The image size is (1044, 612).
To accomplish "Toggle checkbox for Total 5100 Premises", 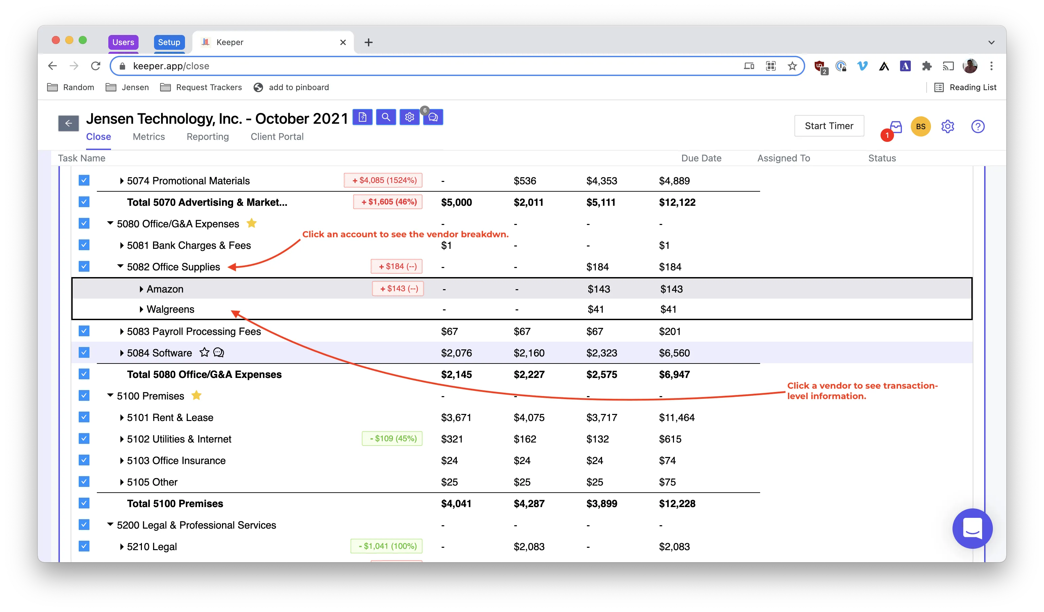I will [84, 503].
